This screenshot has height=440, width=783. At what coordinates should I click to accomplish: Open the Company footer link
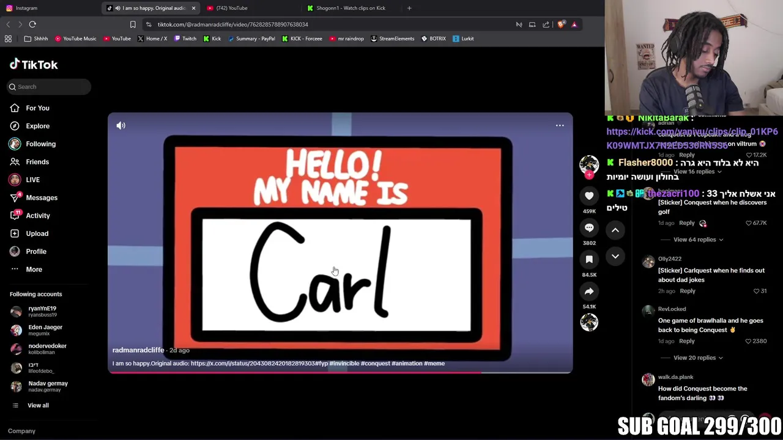[x=21, y=431]
